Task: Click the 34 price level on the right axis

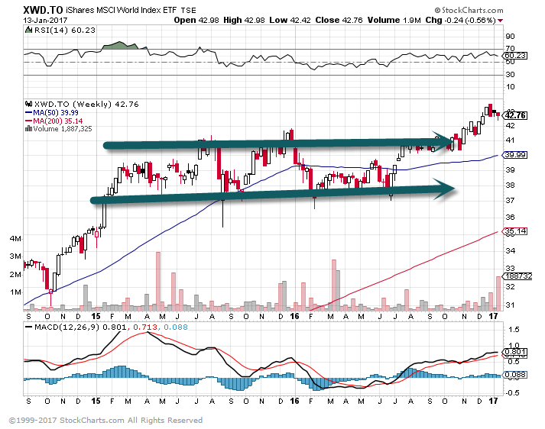Action: pos(511,250)
